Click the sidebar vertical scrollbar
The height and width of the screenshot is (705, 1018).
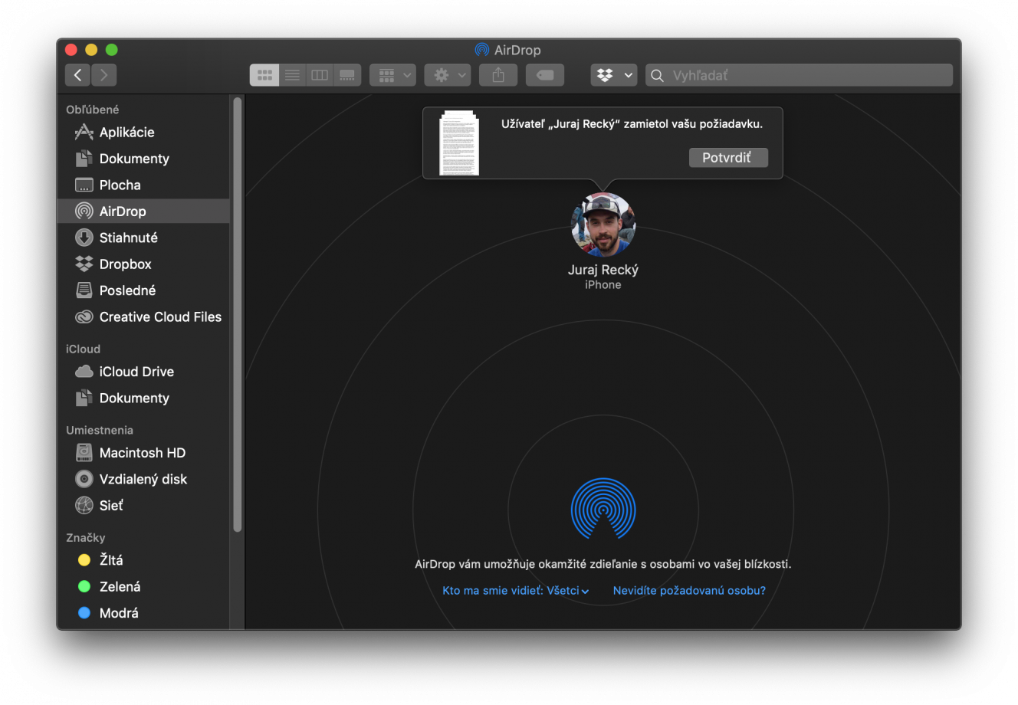238,314
